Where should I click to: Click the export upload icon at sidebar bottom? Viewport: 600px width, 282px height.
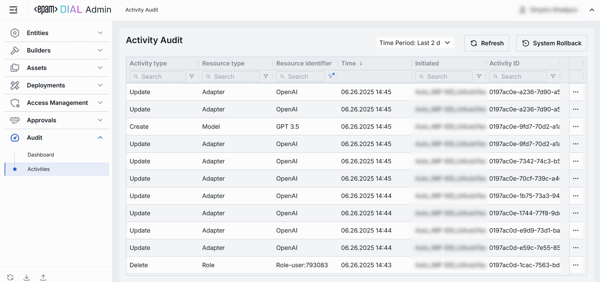[43, 278]
